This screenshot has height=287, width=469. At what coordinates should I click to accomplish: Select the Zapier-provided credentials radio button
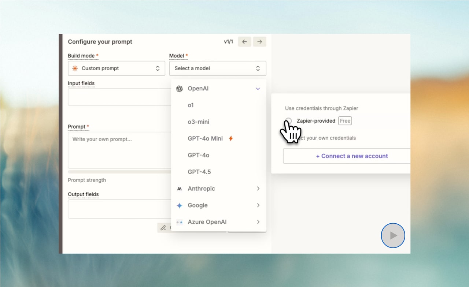[288, 121]
